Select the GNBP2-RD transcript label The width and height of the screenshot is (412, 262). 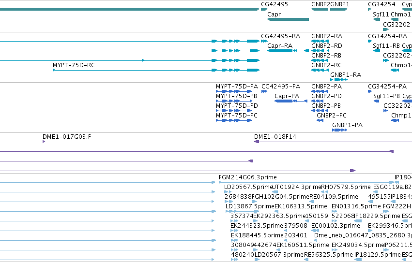[327, 45]
